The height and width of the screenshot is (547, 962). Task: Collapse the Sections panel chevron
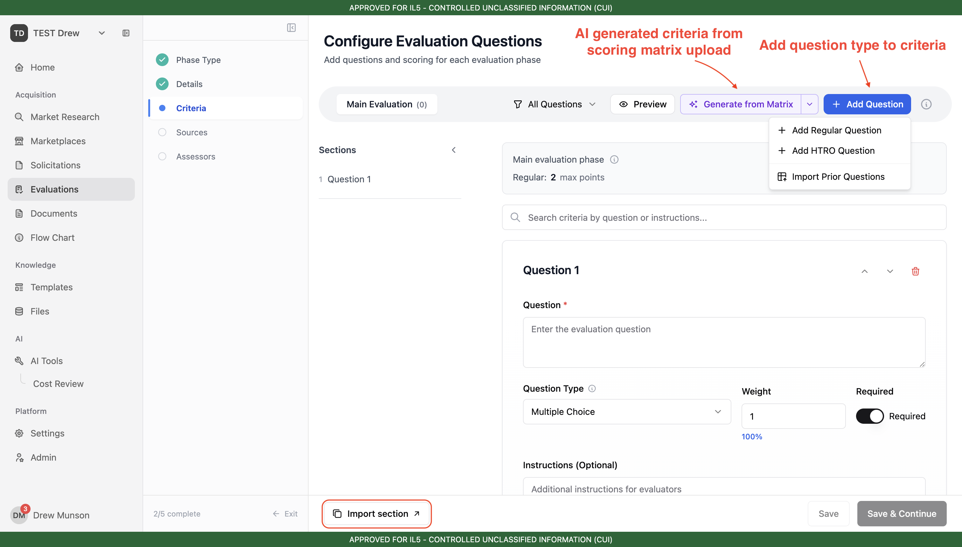point(453,150)
